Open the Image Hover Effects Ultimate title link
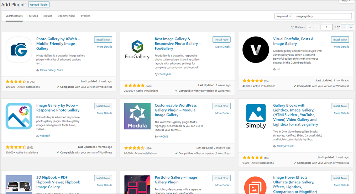 pyautogui.click(x=295, y=184)
